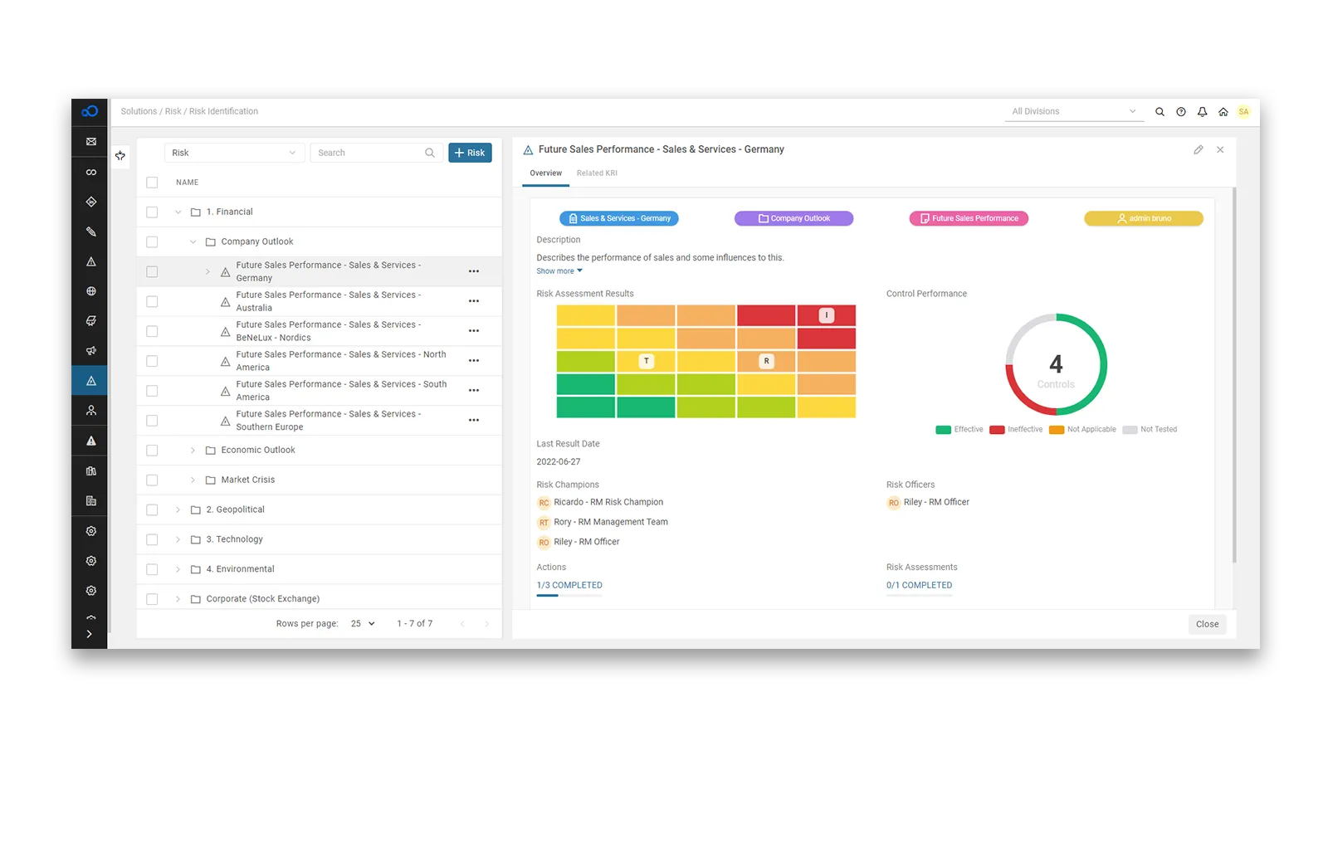Screen dimensions: 1328x848
Task: Click the app logo at top left
Action: [90, 111]
